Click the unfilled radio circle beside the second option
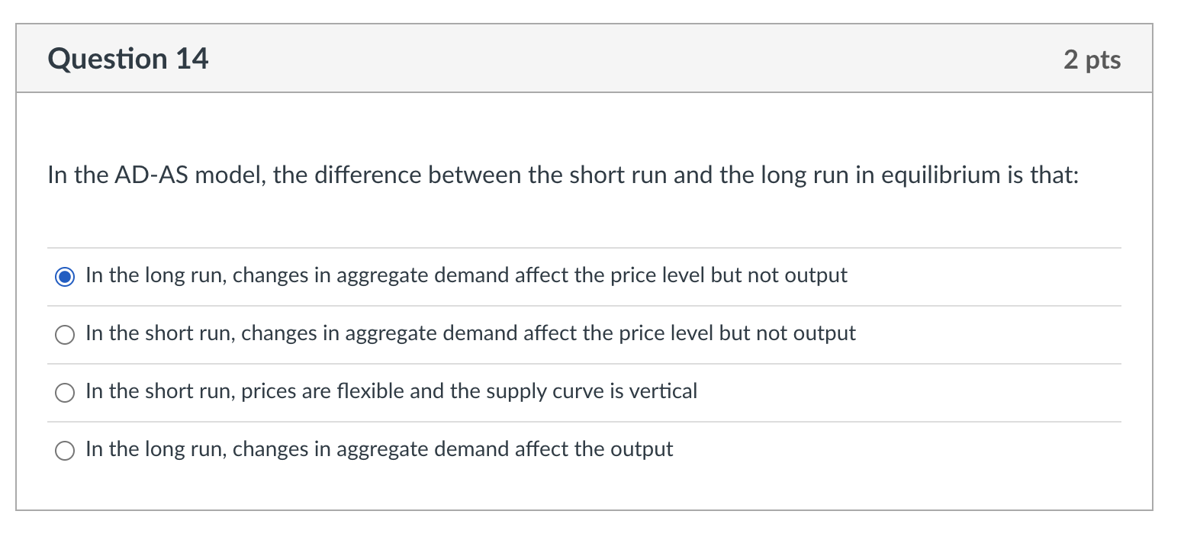The height and width of the screenshot is (540, 1184). pyautogui.click(x=66, y=335)
